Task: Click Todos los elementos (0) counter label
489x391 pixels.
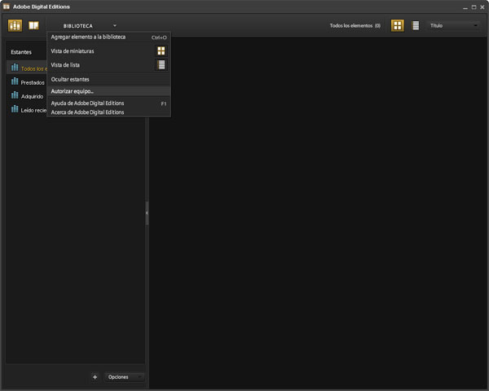Action: coord(355,25)
